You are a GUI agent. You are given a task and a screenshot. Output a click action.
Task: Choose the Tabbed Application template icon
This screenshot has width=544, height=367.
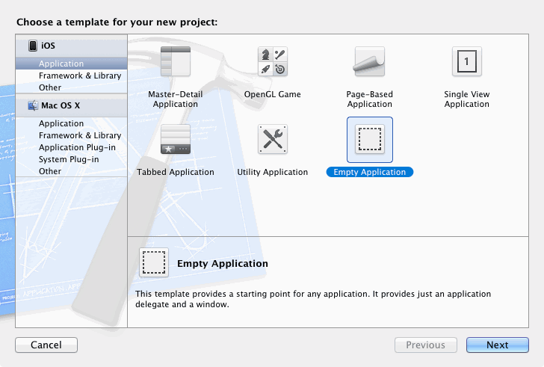176,139
